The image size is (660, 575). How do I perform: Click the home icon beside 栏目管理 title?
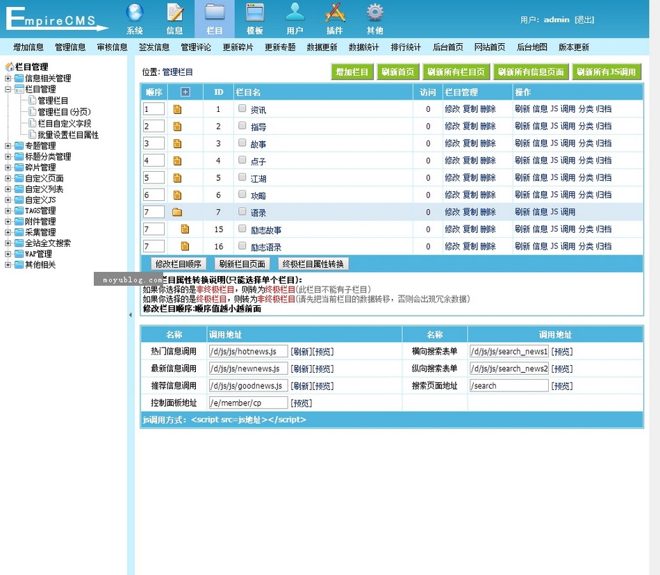9,67
